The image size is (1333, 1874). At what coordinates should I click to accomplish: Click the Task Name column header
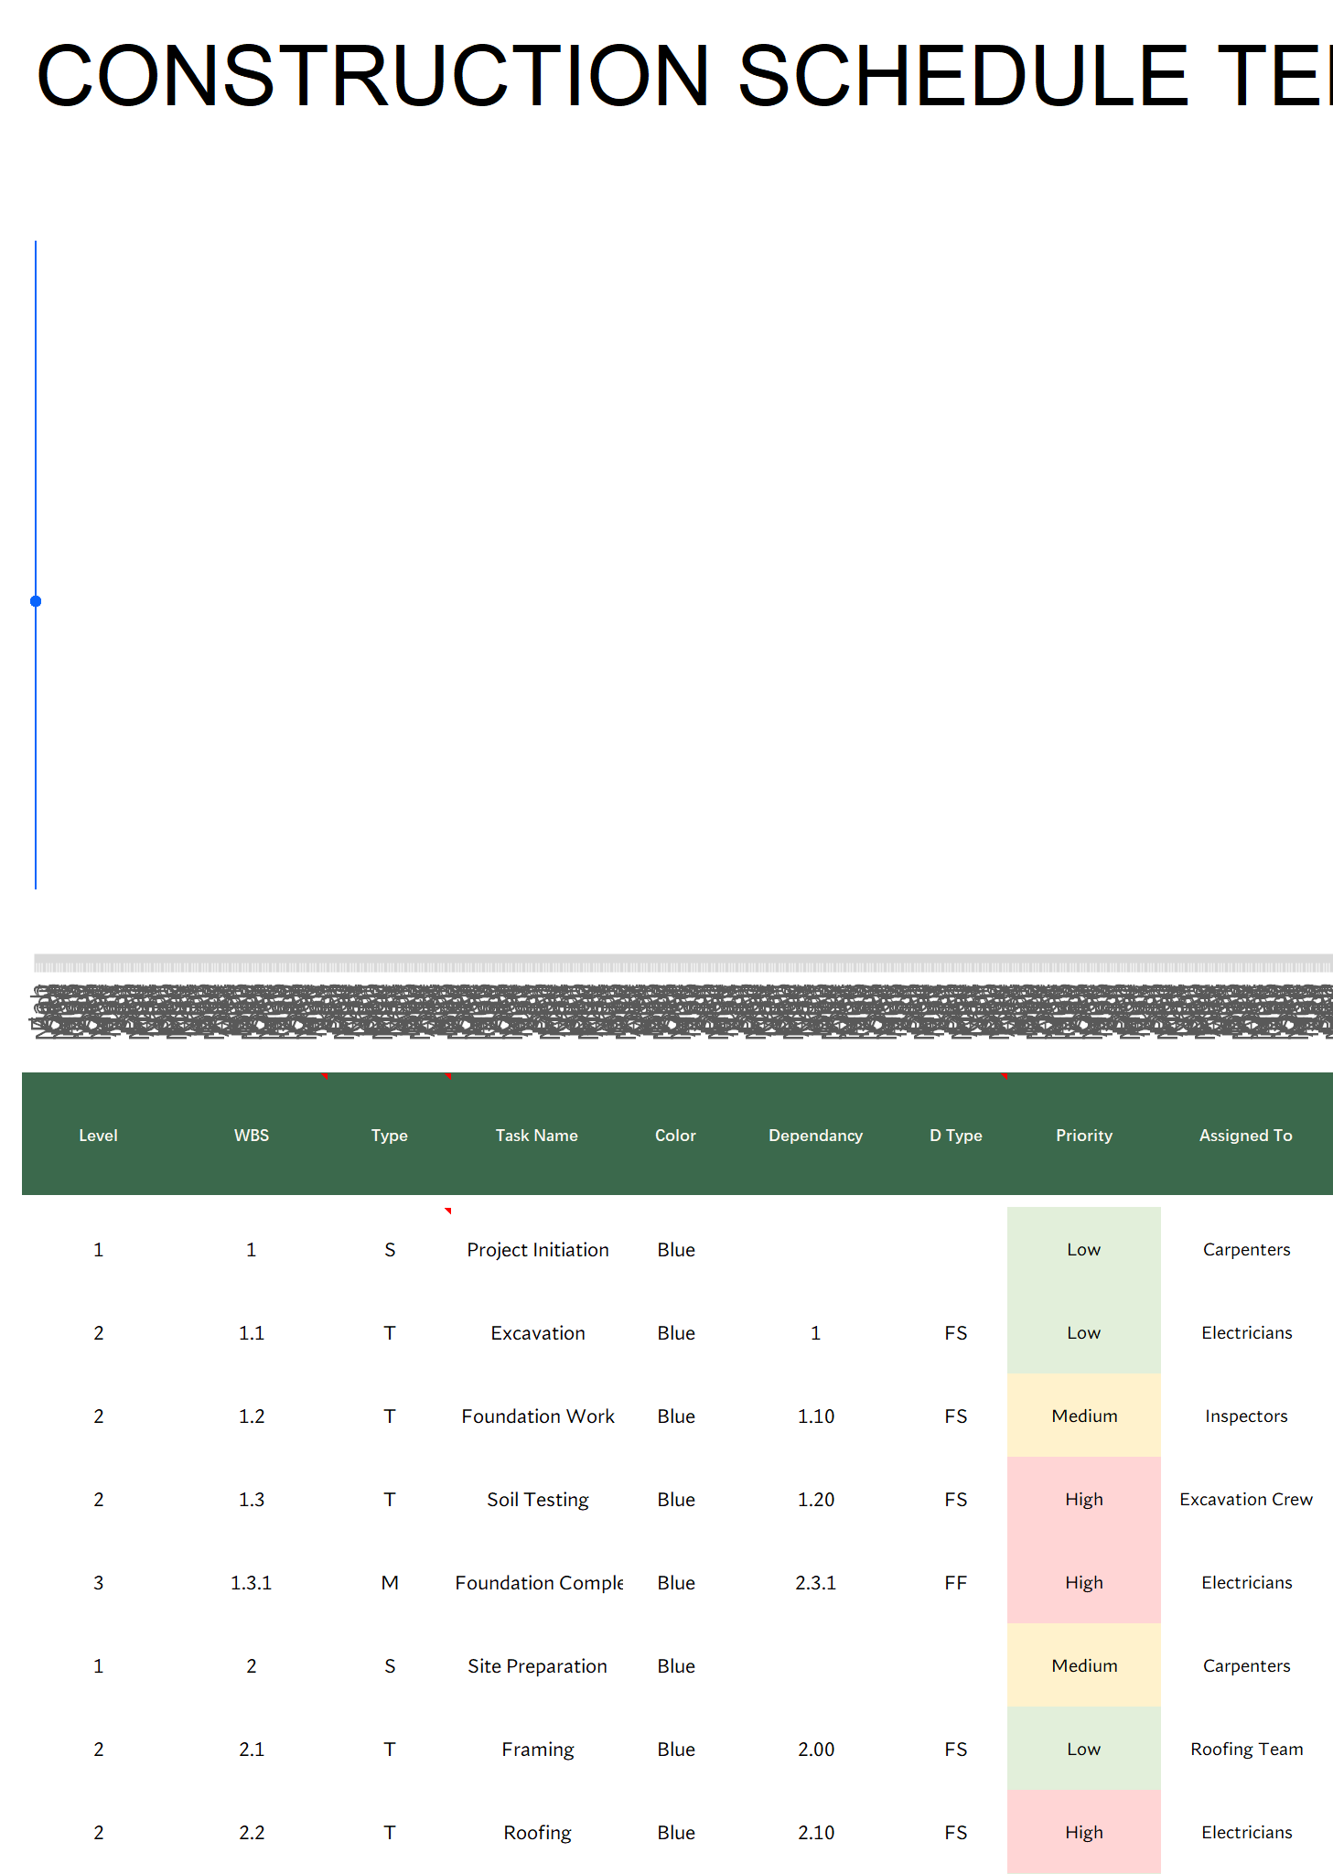point(537,1135)
